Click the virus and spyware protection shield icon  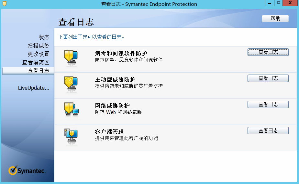click(x=71, y=57)
